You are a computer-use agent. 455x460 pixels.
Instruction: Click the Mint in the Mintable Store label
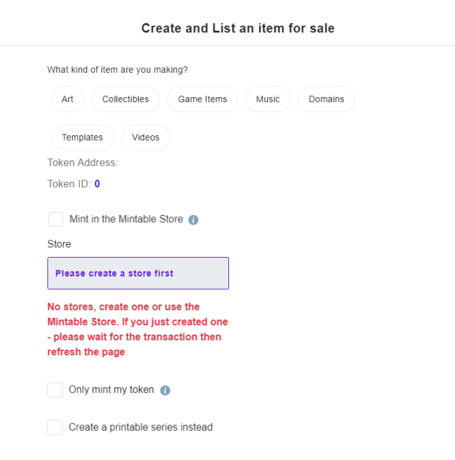tap(126, 219)
